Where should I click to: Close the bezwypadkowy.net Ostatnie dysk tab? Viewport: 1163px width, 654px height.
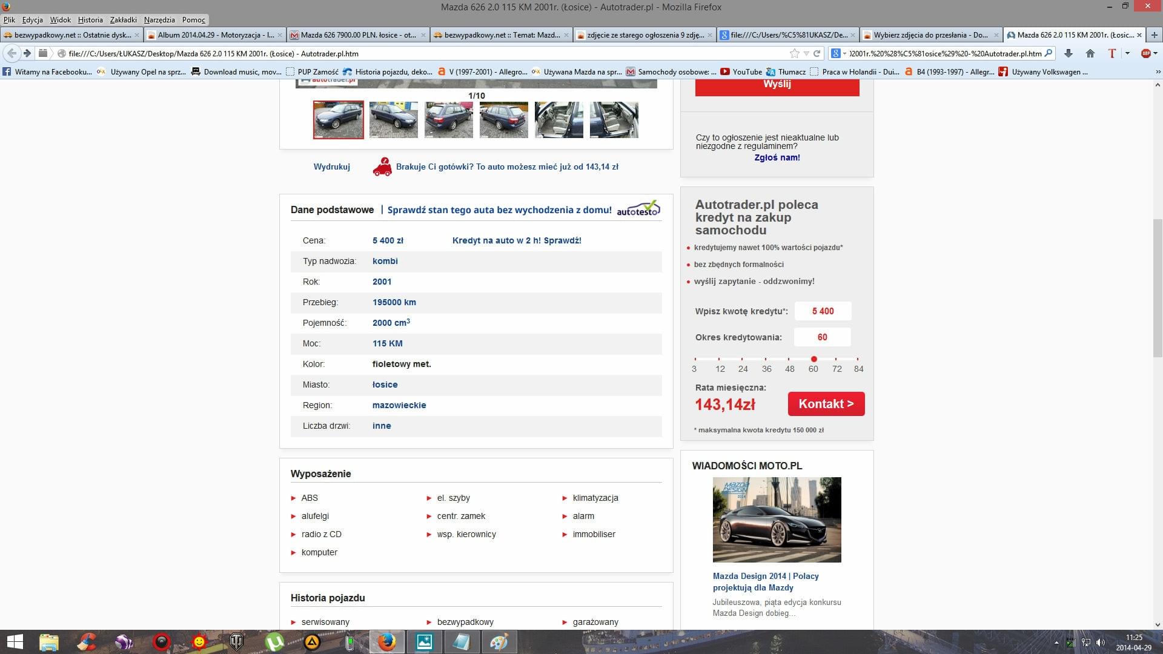138,35
